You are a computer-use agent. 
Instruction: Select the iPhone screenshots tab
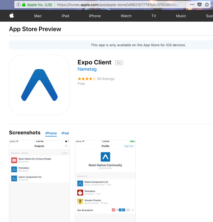tap(51, 133)
